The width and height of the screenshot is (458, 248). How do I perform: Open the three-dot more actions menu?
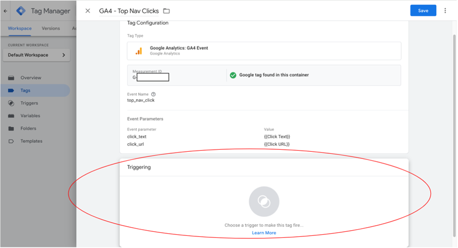[x=445, y=11]
